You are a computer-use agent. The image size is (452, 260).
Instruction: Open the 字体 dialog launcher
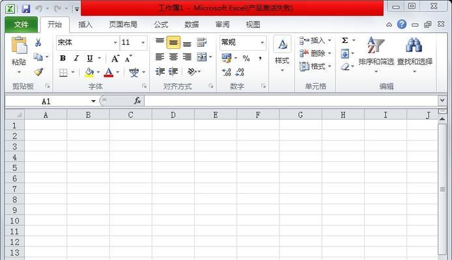(144, 86)
